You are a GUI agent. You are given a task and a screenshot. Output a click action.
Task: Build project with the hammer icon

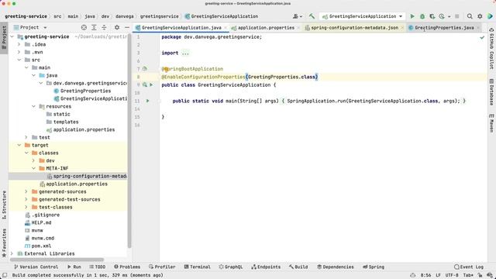[312, 16]
